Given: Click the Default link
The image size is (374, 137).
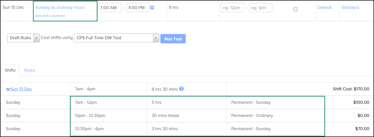Looking at the screenshot, I should tap(325, 8).
